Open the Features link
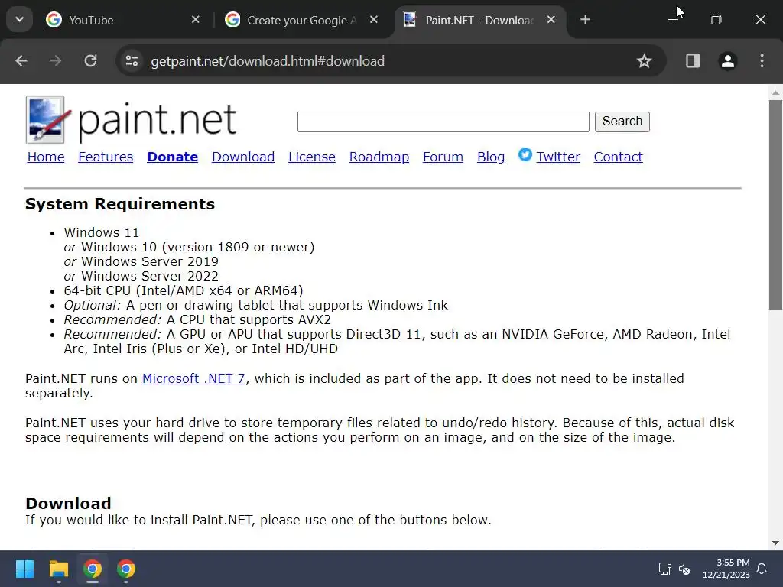 coord(106,157)
